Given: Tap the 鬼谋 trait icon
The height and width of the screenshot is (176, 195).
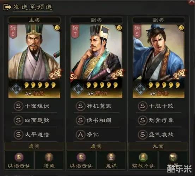Looking at the screenshot, I should 111,157.
